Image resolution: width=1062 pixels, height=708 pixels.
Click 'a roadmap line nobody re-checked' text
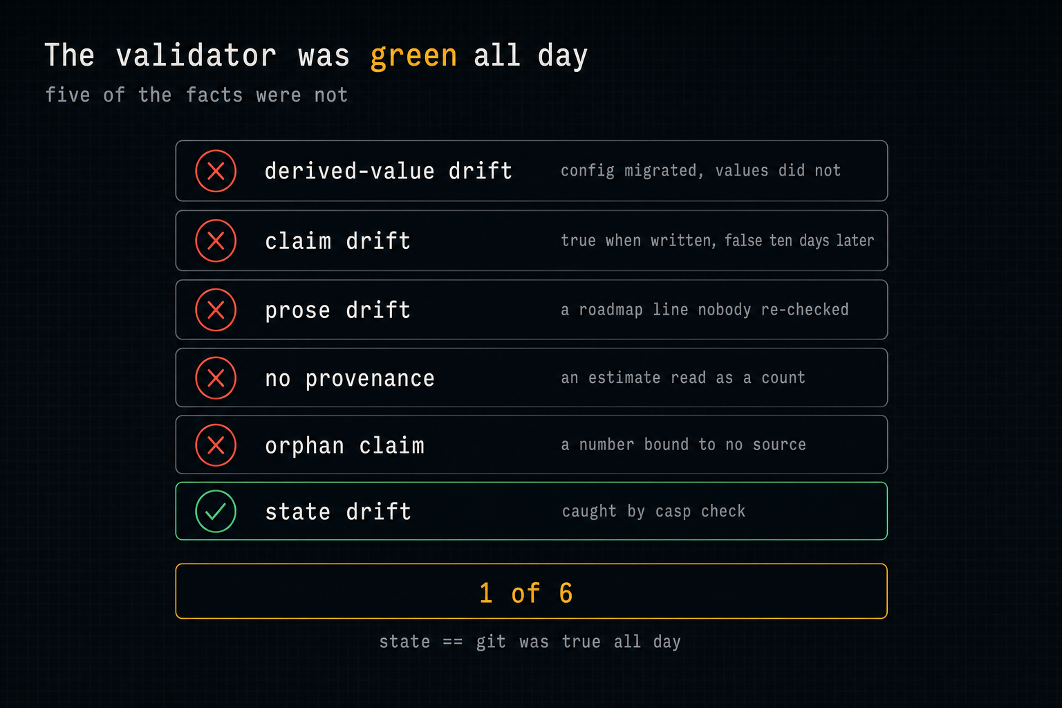coord(705,310)
